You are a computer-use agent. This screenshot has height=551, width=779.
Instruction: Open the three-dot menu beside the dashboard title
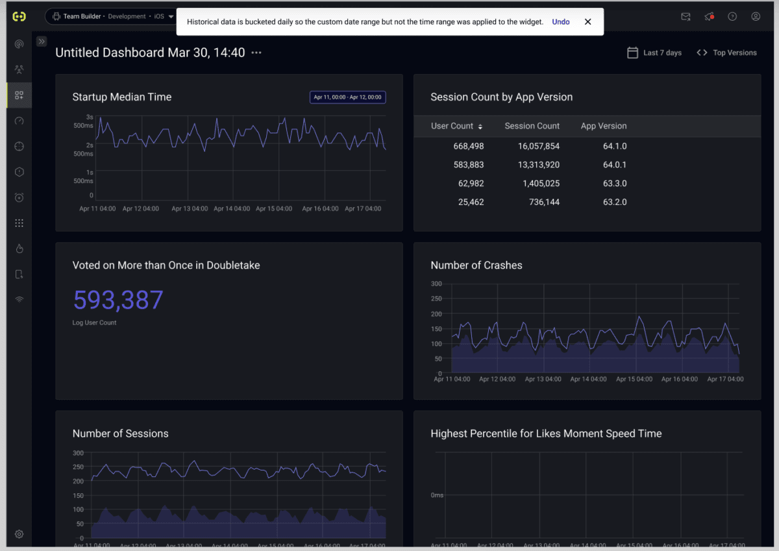pyautogui.click(x=256, y=53)
